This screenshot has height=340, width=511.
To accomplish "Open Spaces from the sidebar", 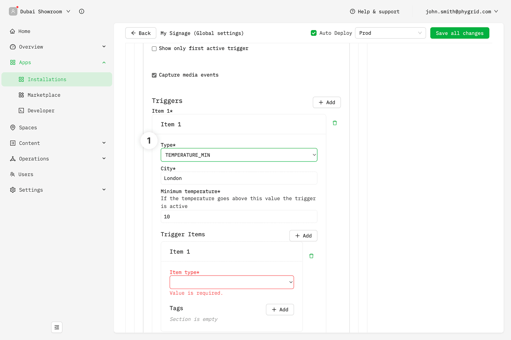I will (28, 127).
